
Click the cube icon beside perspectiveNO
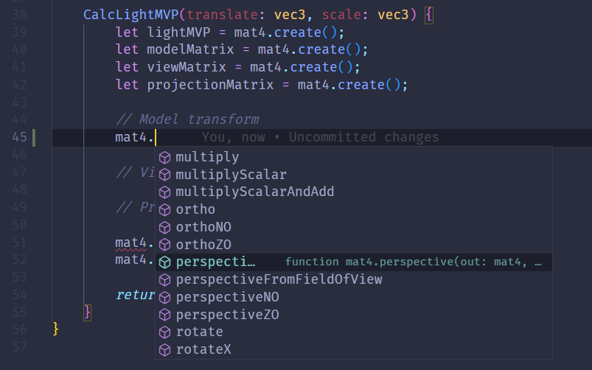tap(164, 298)
